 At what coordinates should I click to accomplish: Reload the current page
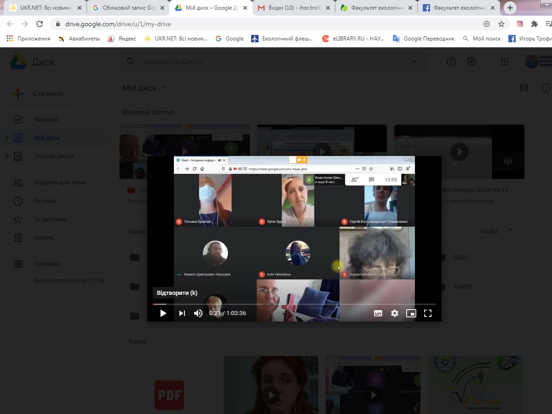coord(40,24)
